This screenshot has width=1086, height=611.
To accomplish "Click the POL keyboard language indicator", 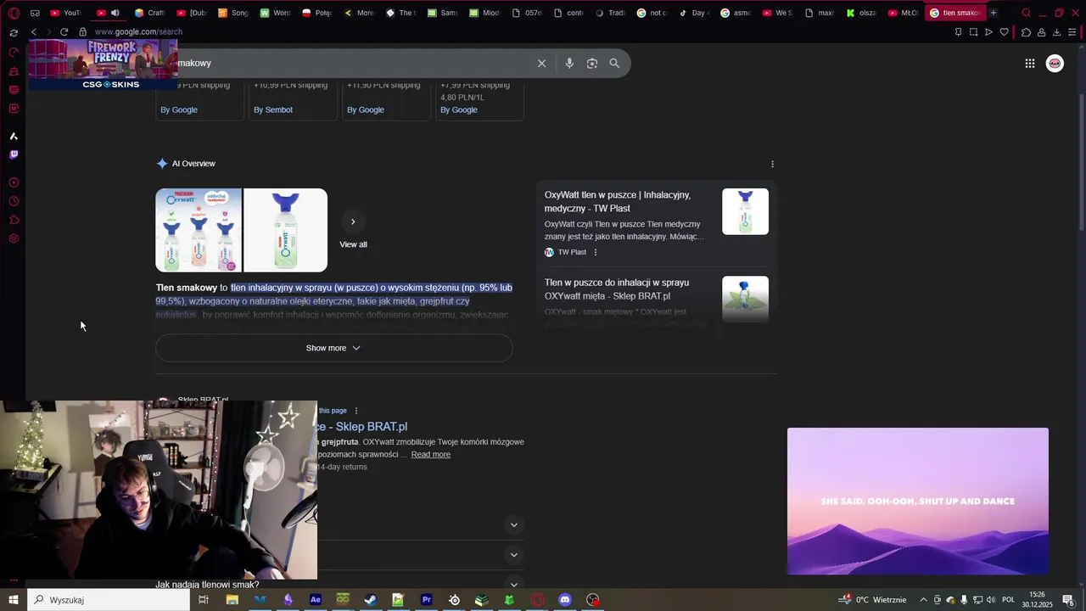I will [x=1009, y=600].
